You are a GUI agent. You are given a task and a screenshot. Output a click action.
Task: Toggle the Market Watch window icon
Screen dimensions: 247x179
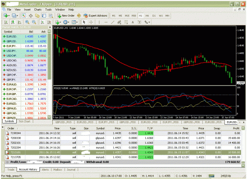tap(24, 15)
